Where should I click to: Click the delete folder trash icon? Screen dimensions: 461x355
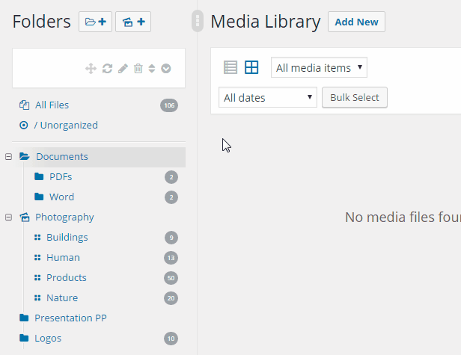[138, 69]
